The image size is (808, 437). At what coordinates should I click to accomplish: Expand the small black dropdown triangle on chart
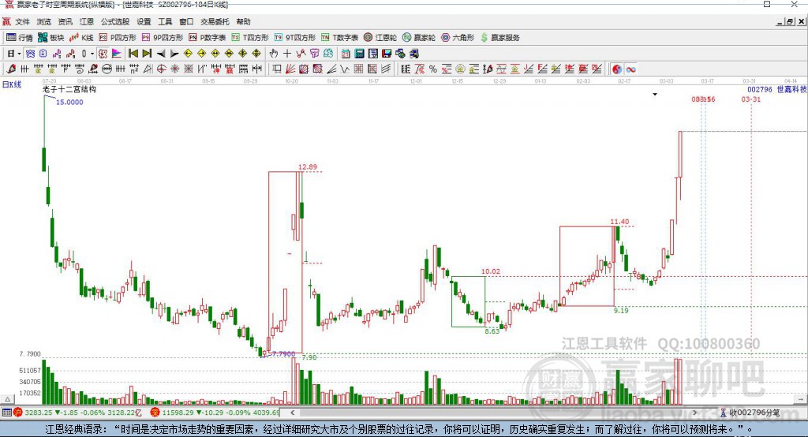pyautogui.click(x=655, y=95)
